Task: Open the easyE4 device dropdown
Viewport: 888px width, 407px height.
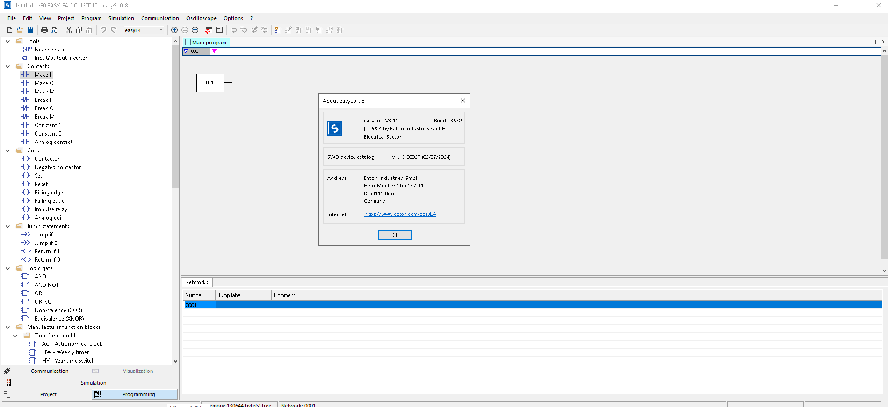Action: coord(161,30)
